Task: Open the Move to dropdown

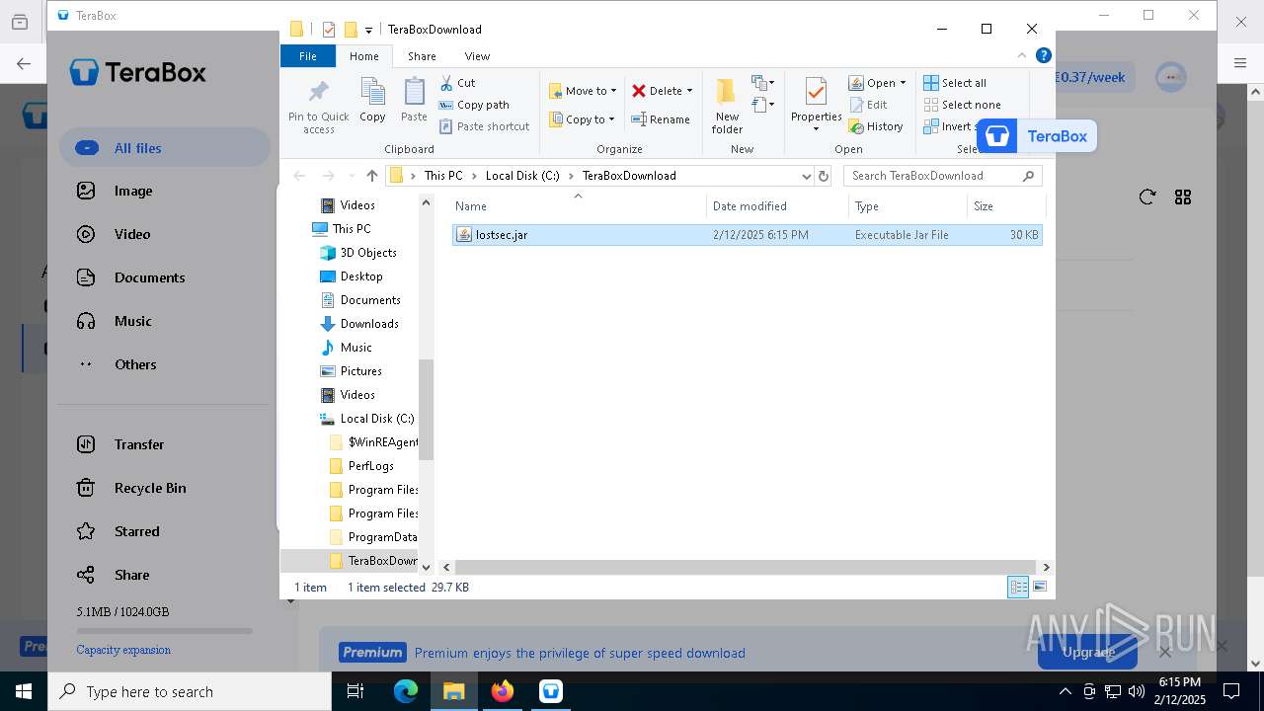Action: pos(583,91)
